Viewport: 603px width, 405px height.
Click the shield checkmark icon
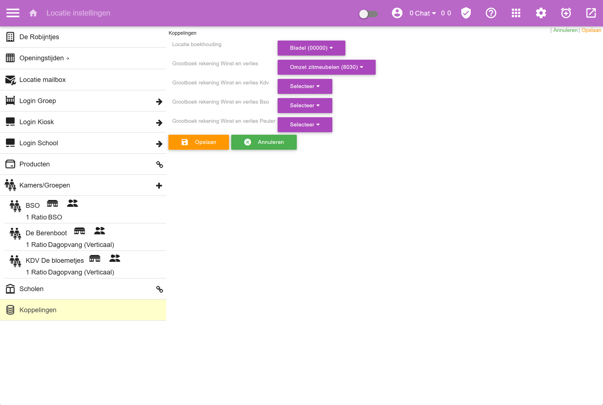[466, 13]
